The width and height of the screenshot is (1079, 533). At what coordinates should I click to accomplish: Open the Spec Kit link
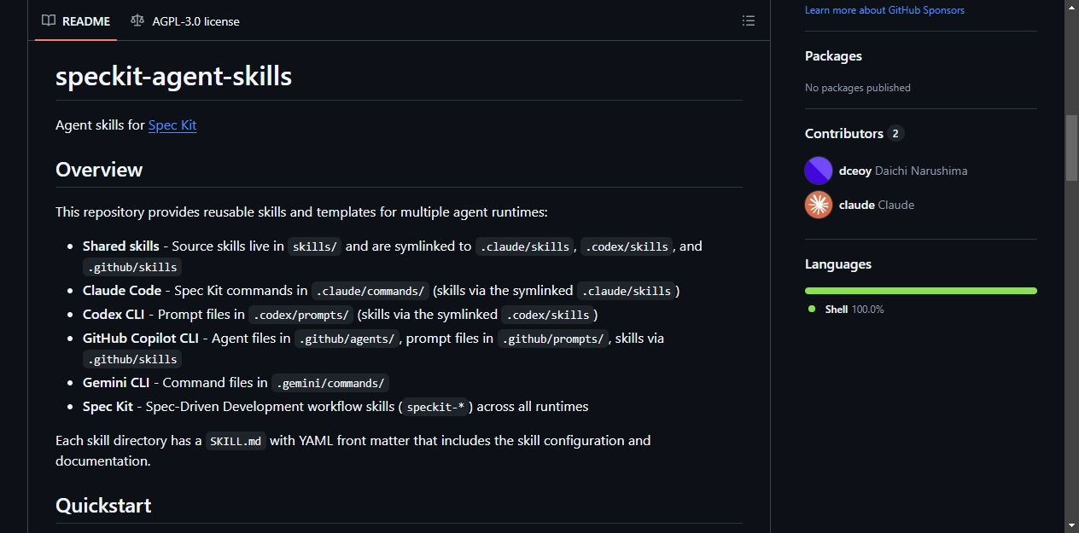[172, 125]
